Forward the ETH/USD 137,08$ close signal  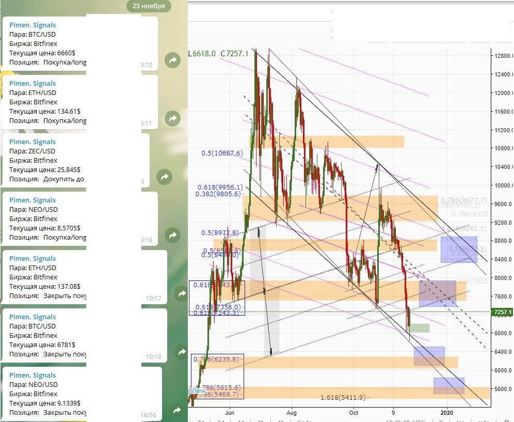coord(181,294)
